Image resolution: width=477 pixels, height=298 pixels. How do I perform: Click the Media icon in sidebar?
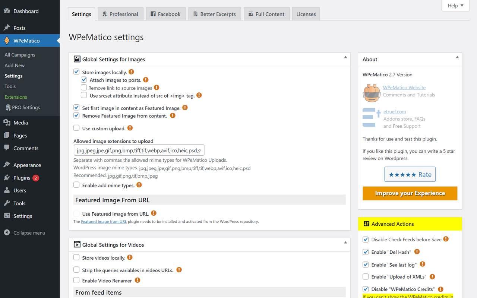tap(7, 123)
